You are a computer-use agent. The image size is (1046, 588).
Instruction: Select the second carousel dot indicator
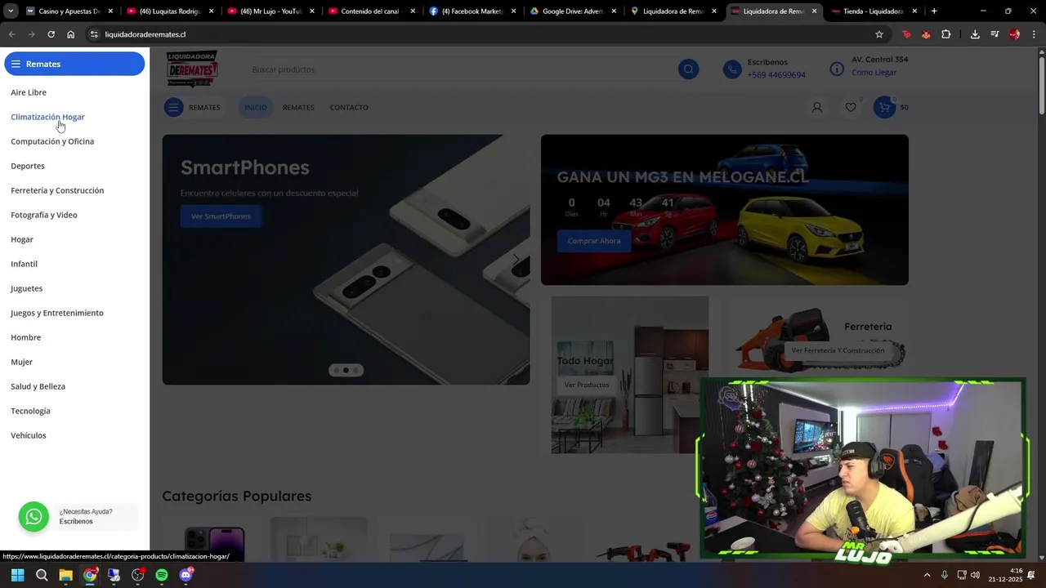(x=346, y=370)
